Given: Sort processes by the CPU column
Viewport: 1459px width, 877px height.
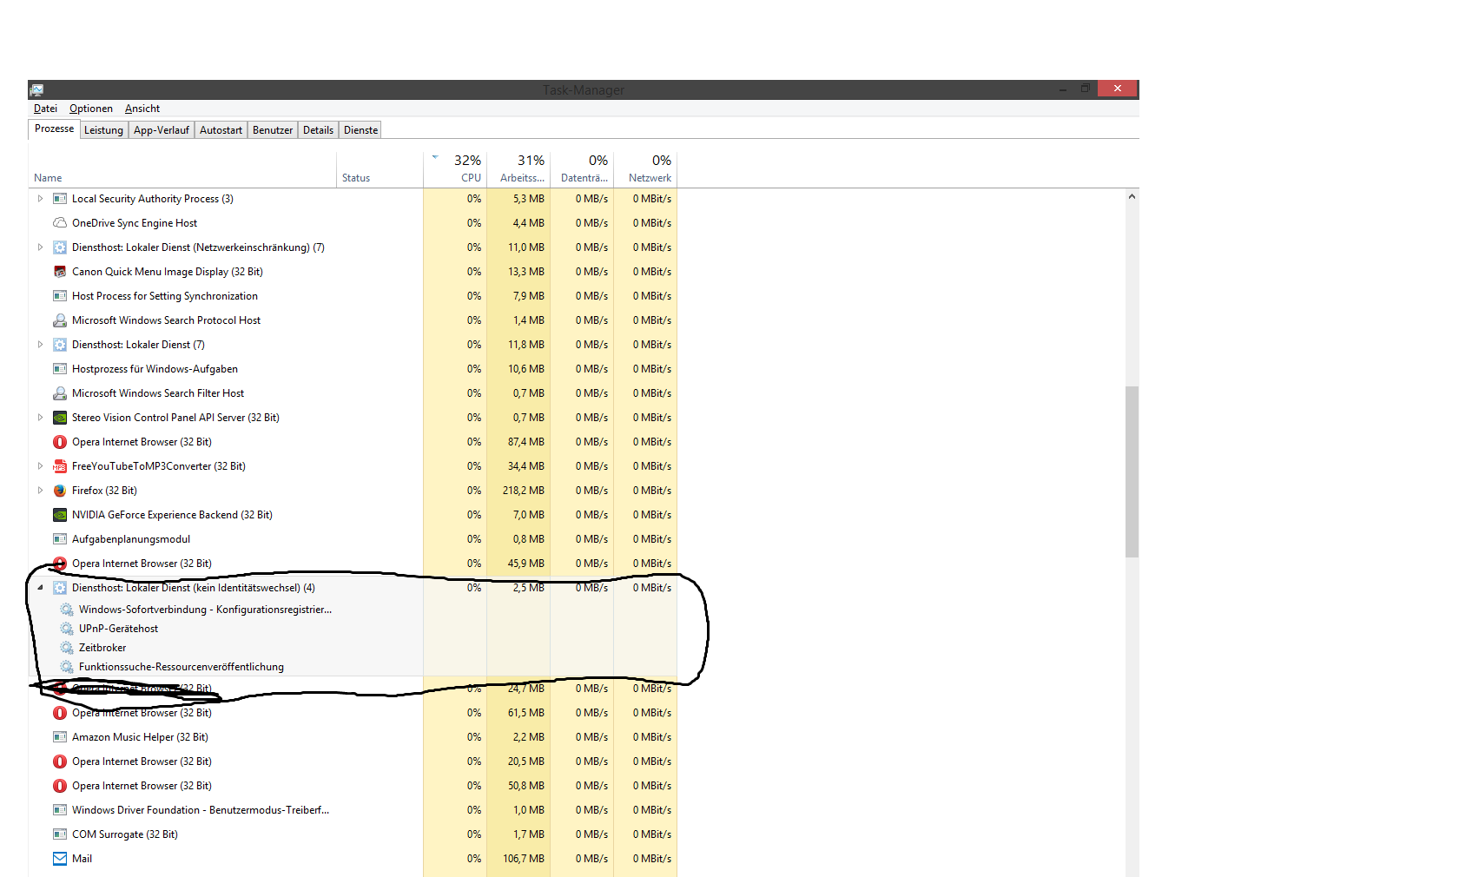Looking at the screenshot, I should (455, 169).
